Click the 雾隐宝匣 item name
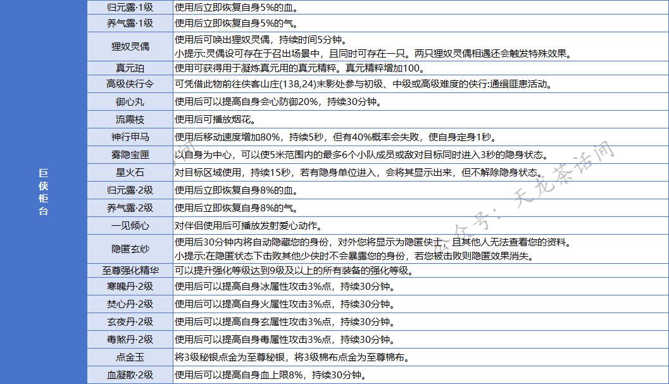 130,155
